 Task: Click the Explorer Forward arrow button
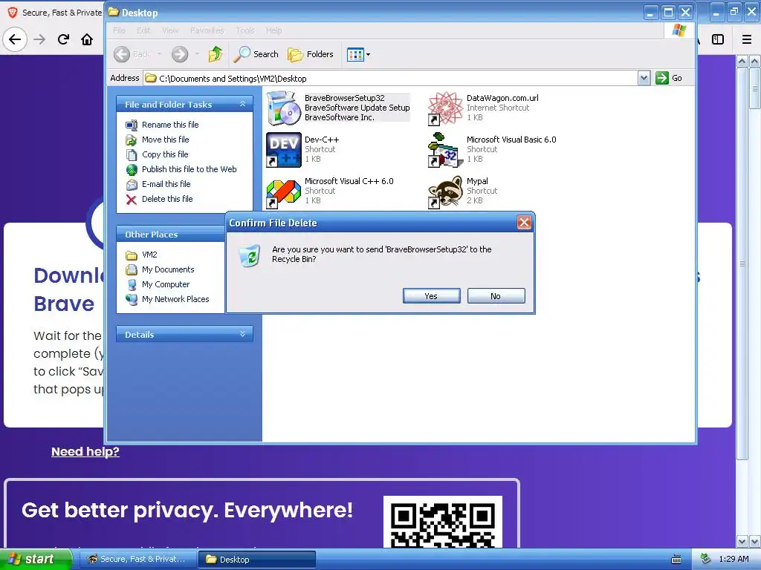tap(180, 54)
